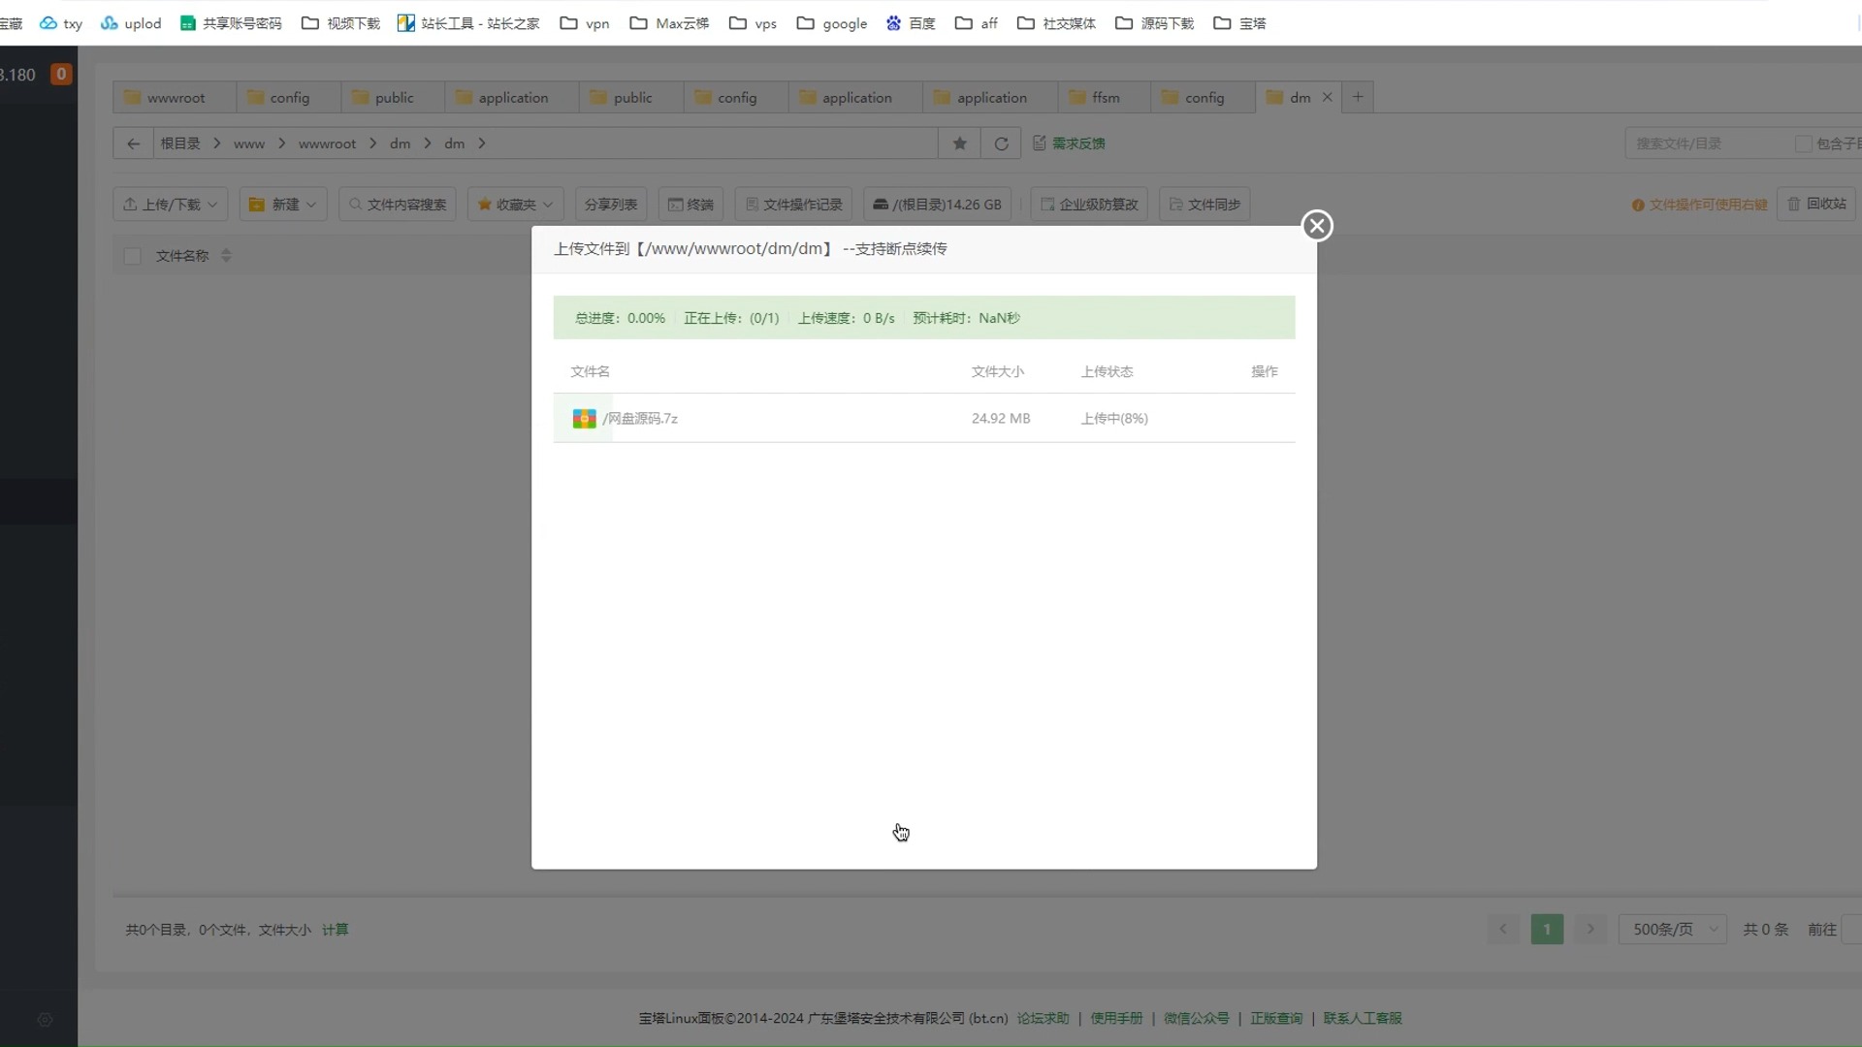Open the 终端 terminal button
This screenshot has height=1047, width=1862.
(690, 205)
